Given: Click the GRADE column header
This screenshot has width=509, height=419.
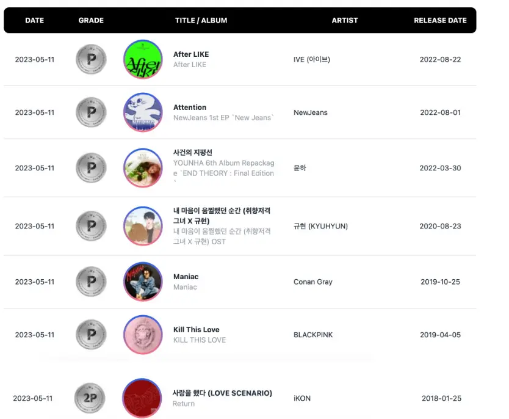Looking at the screenshot, I should pos(90,20).
